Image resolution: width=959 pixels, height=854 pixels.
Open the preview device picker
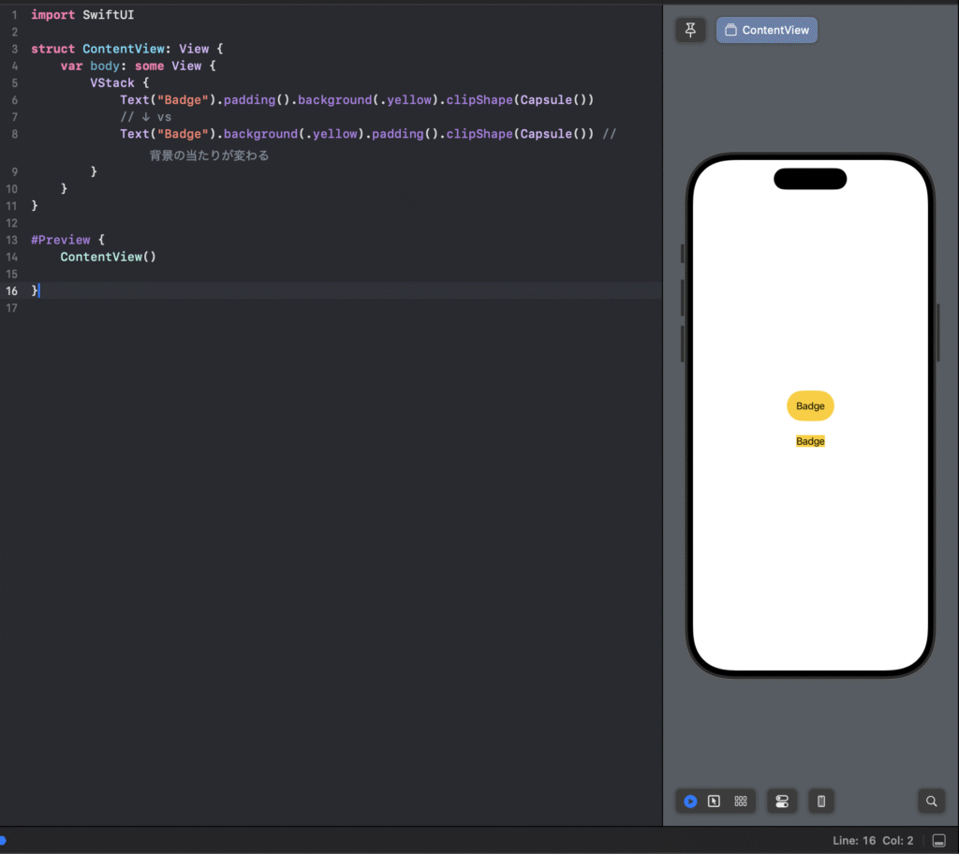point(820,801)
